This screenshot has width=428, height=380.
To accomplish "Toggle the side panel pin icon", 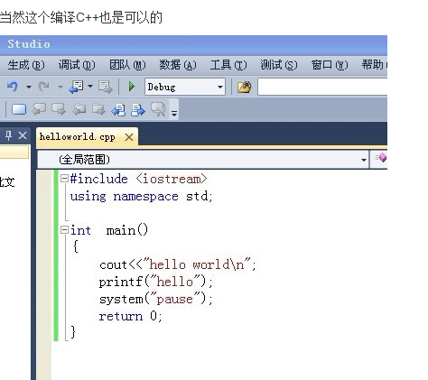I will pyautogui.click(x=9, y=135).
